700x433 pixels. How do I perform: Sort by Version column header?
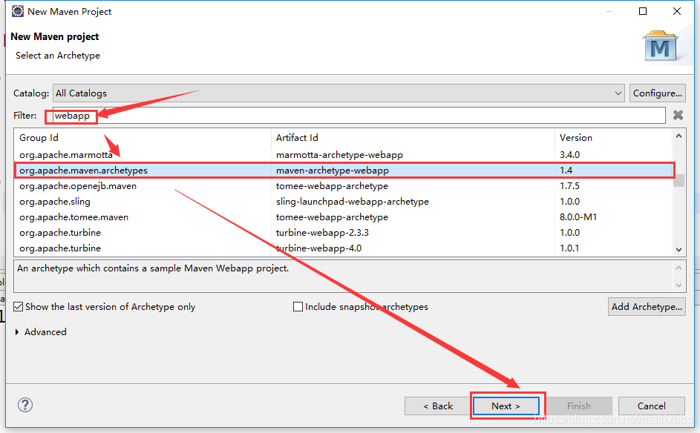click(613, 137)
